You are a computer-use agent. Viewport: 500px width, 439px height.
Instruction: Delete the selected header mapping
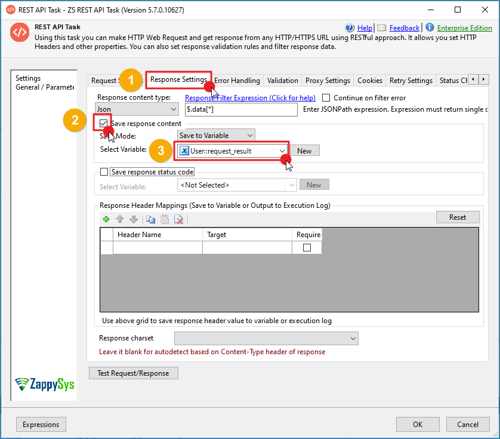(x=178, y=219)
